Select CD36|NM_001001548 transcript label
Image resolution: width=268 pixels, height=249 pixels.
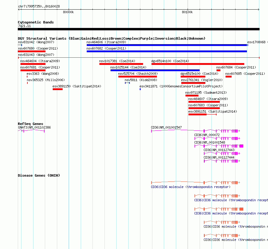210,142
